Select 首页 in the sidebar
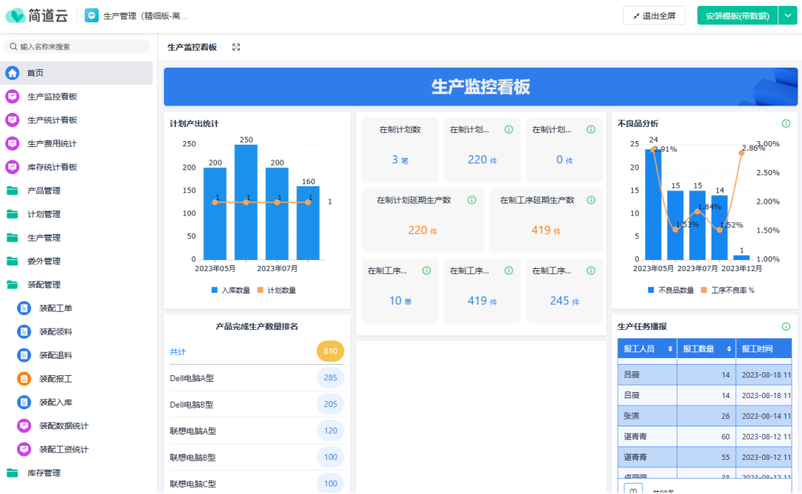Image resolution: width=802 pixels, height=494 pixels. (x=35, y=73)
